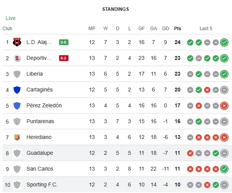Click the Last 5 column header
This screenshot has height=193, width=232.
[206, 28]
